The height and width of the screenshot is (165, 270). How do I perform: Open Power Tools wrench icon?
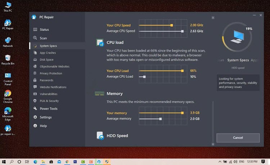(x=35, y=108)
